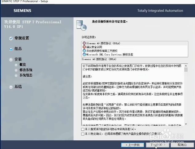This screenshot has height=149, width=195.
Task: Select Microsoft XML Core Services 授权条款 entry
Action: (135, 54)
